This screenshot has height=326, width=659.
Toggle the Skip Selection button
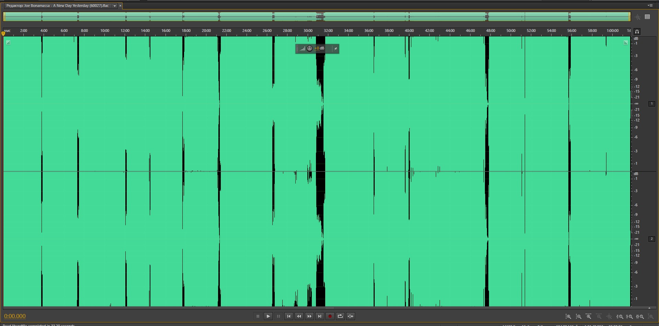351,316
